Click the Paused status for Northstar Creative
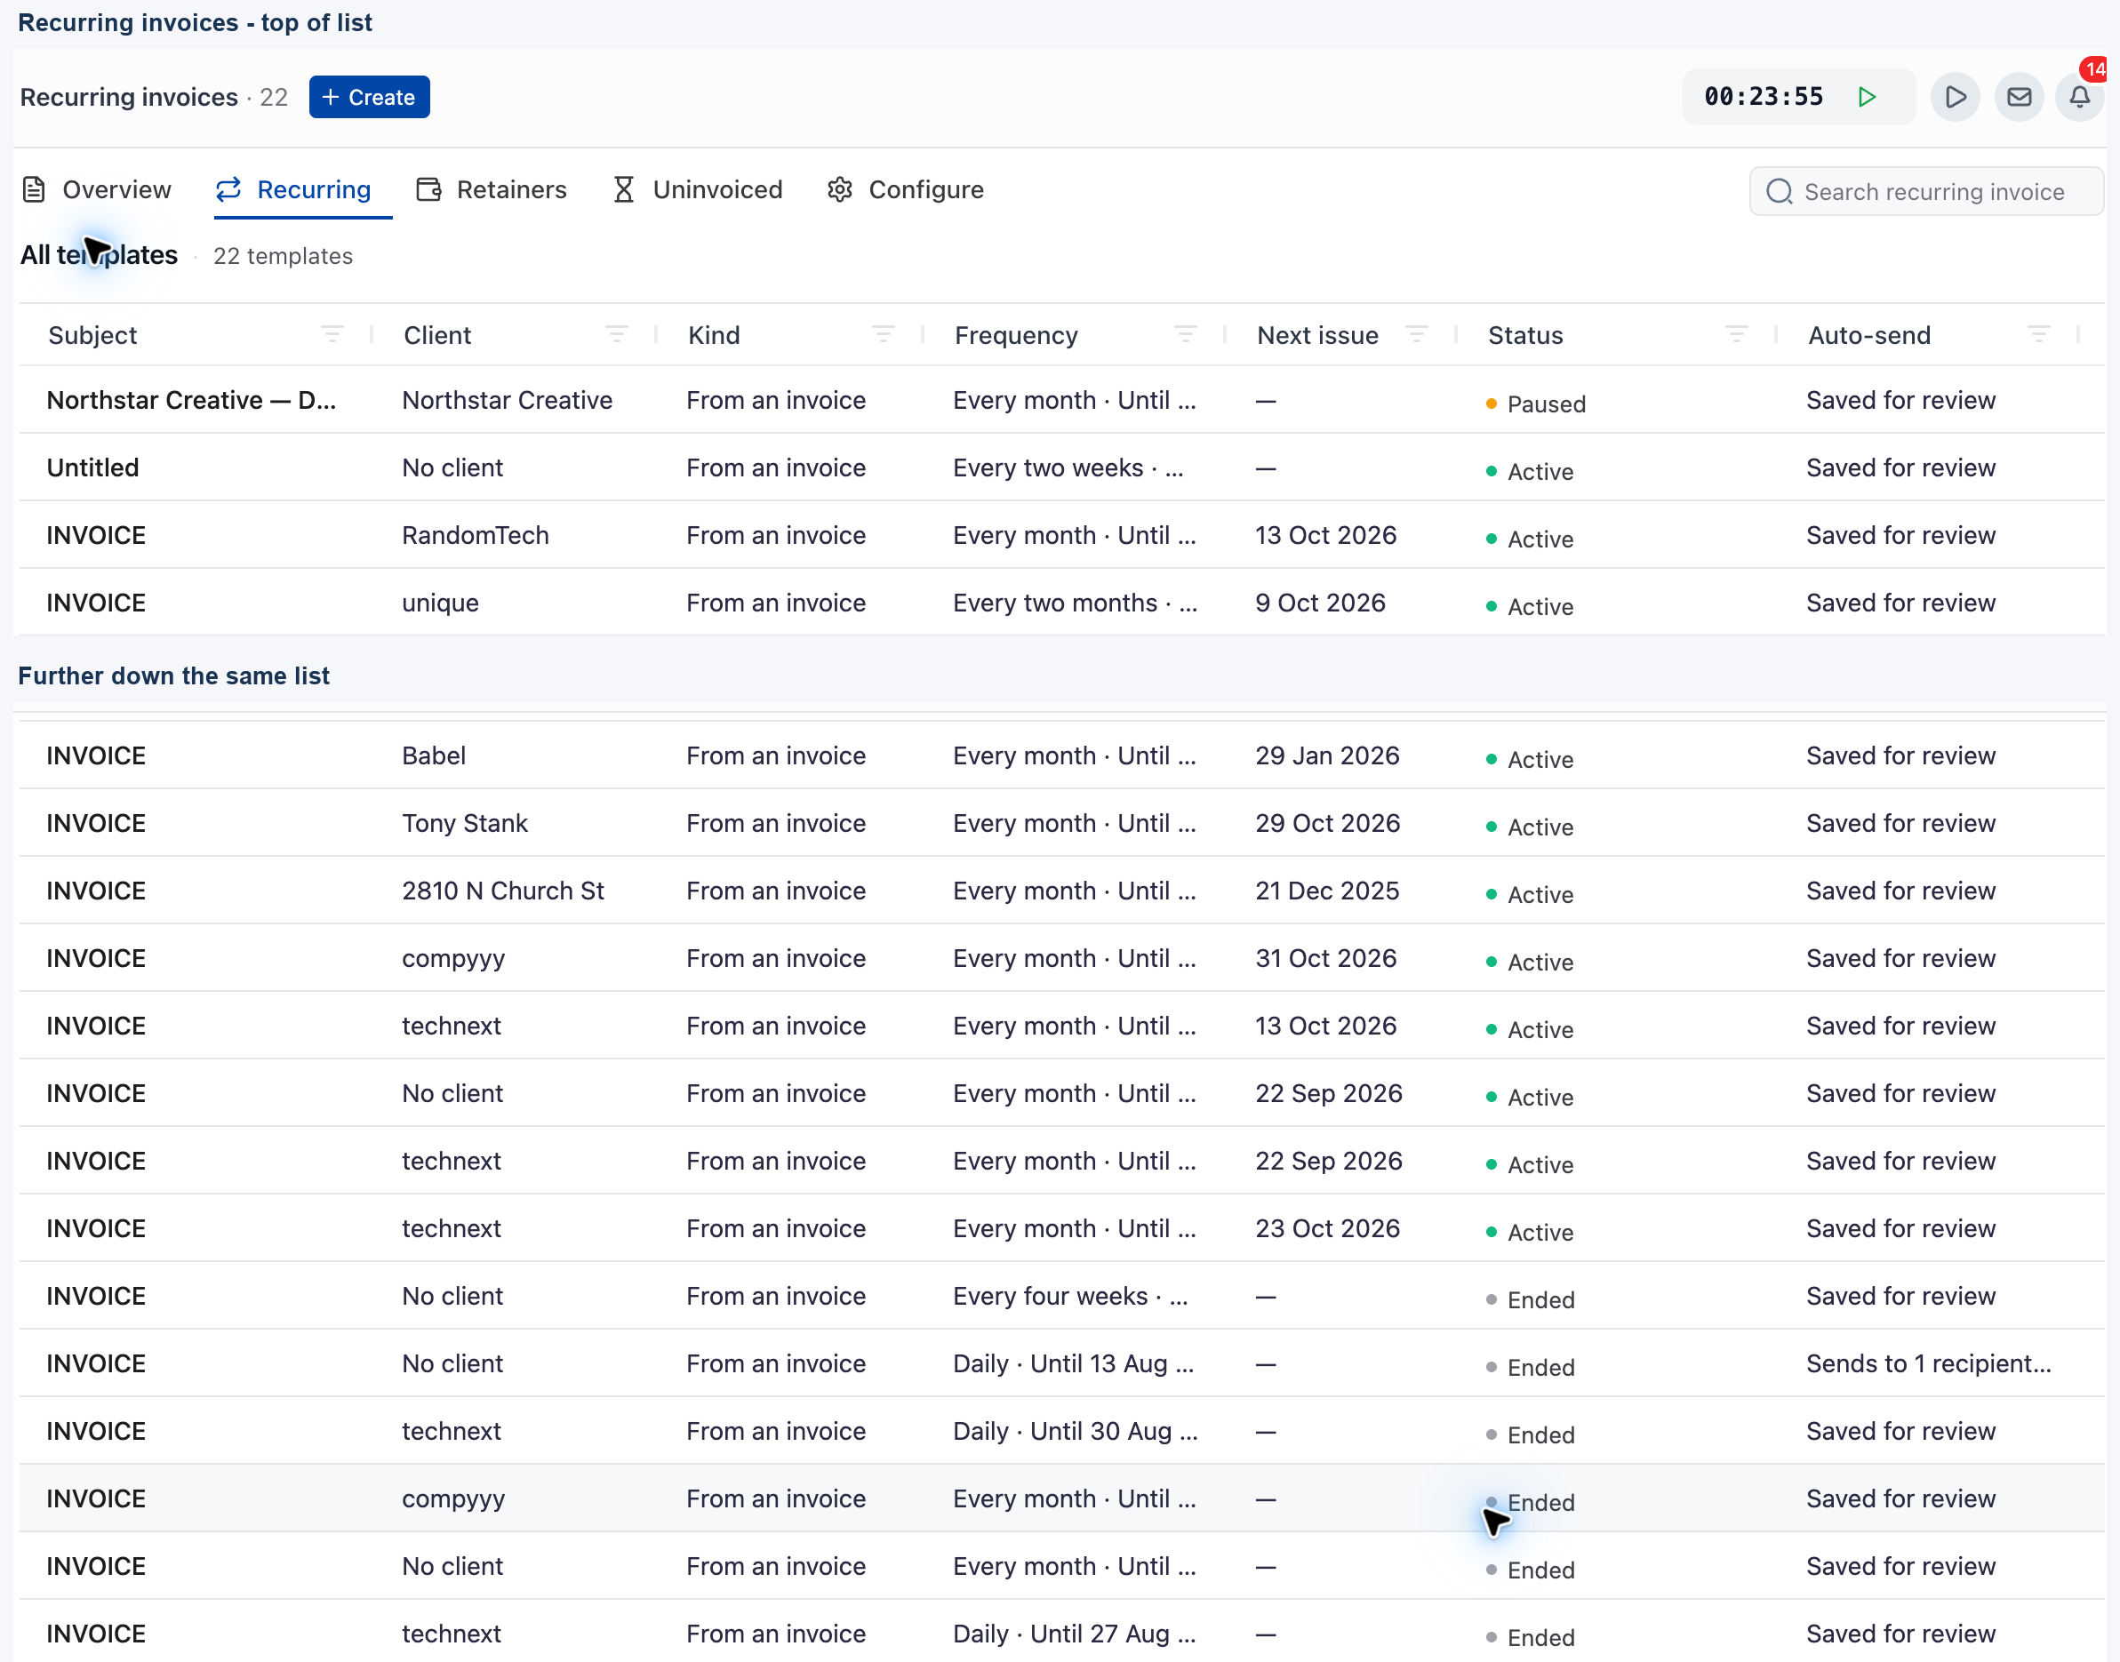This screenshot has width=2120, height=1662. [x=1536, y=404]
